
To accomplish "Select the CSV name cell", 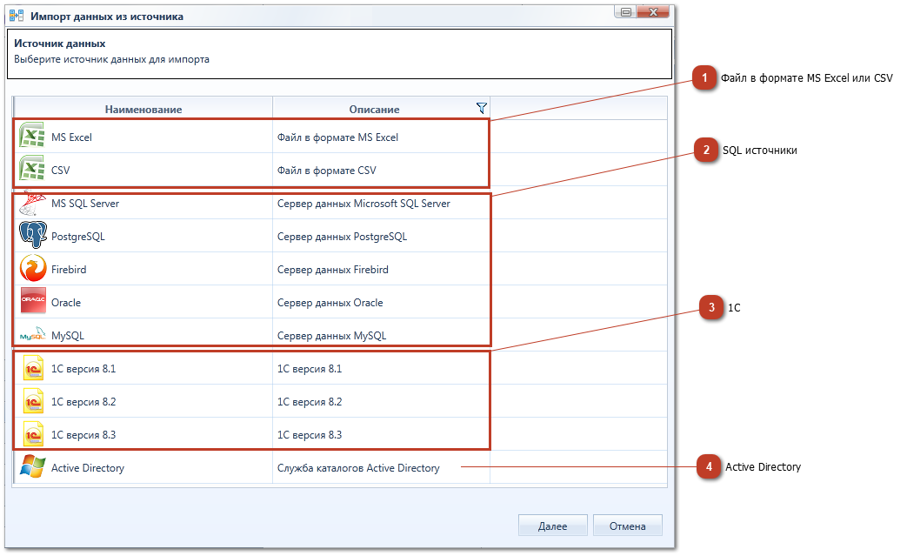I will point(143,170).
